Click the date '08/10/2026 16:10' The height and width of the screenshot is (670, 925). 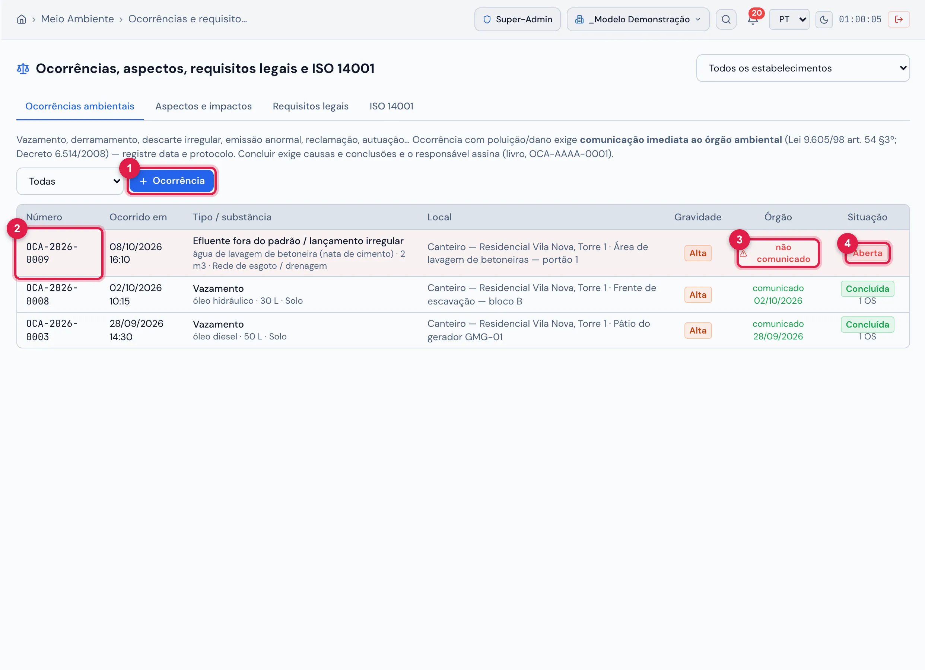[136, 253]
